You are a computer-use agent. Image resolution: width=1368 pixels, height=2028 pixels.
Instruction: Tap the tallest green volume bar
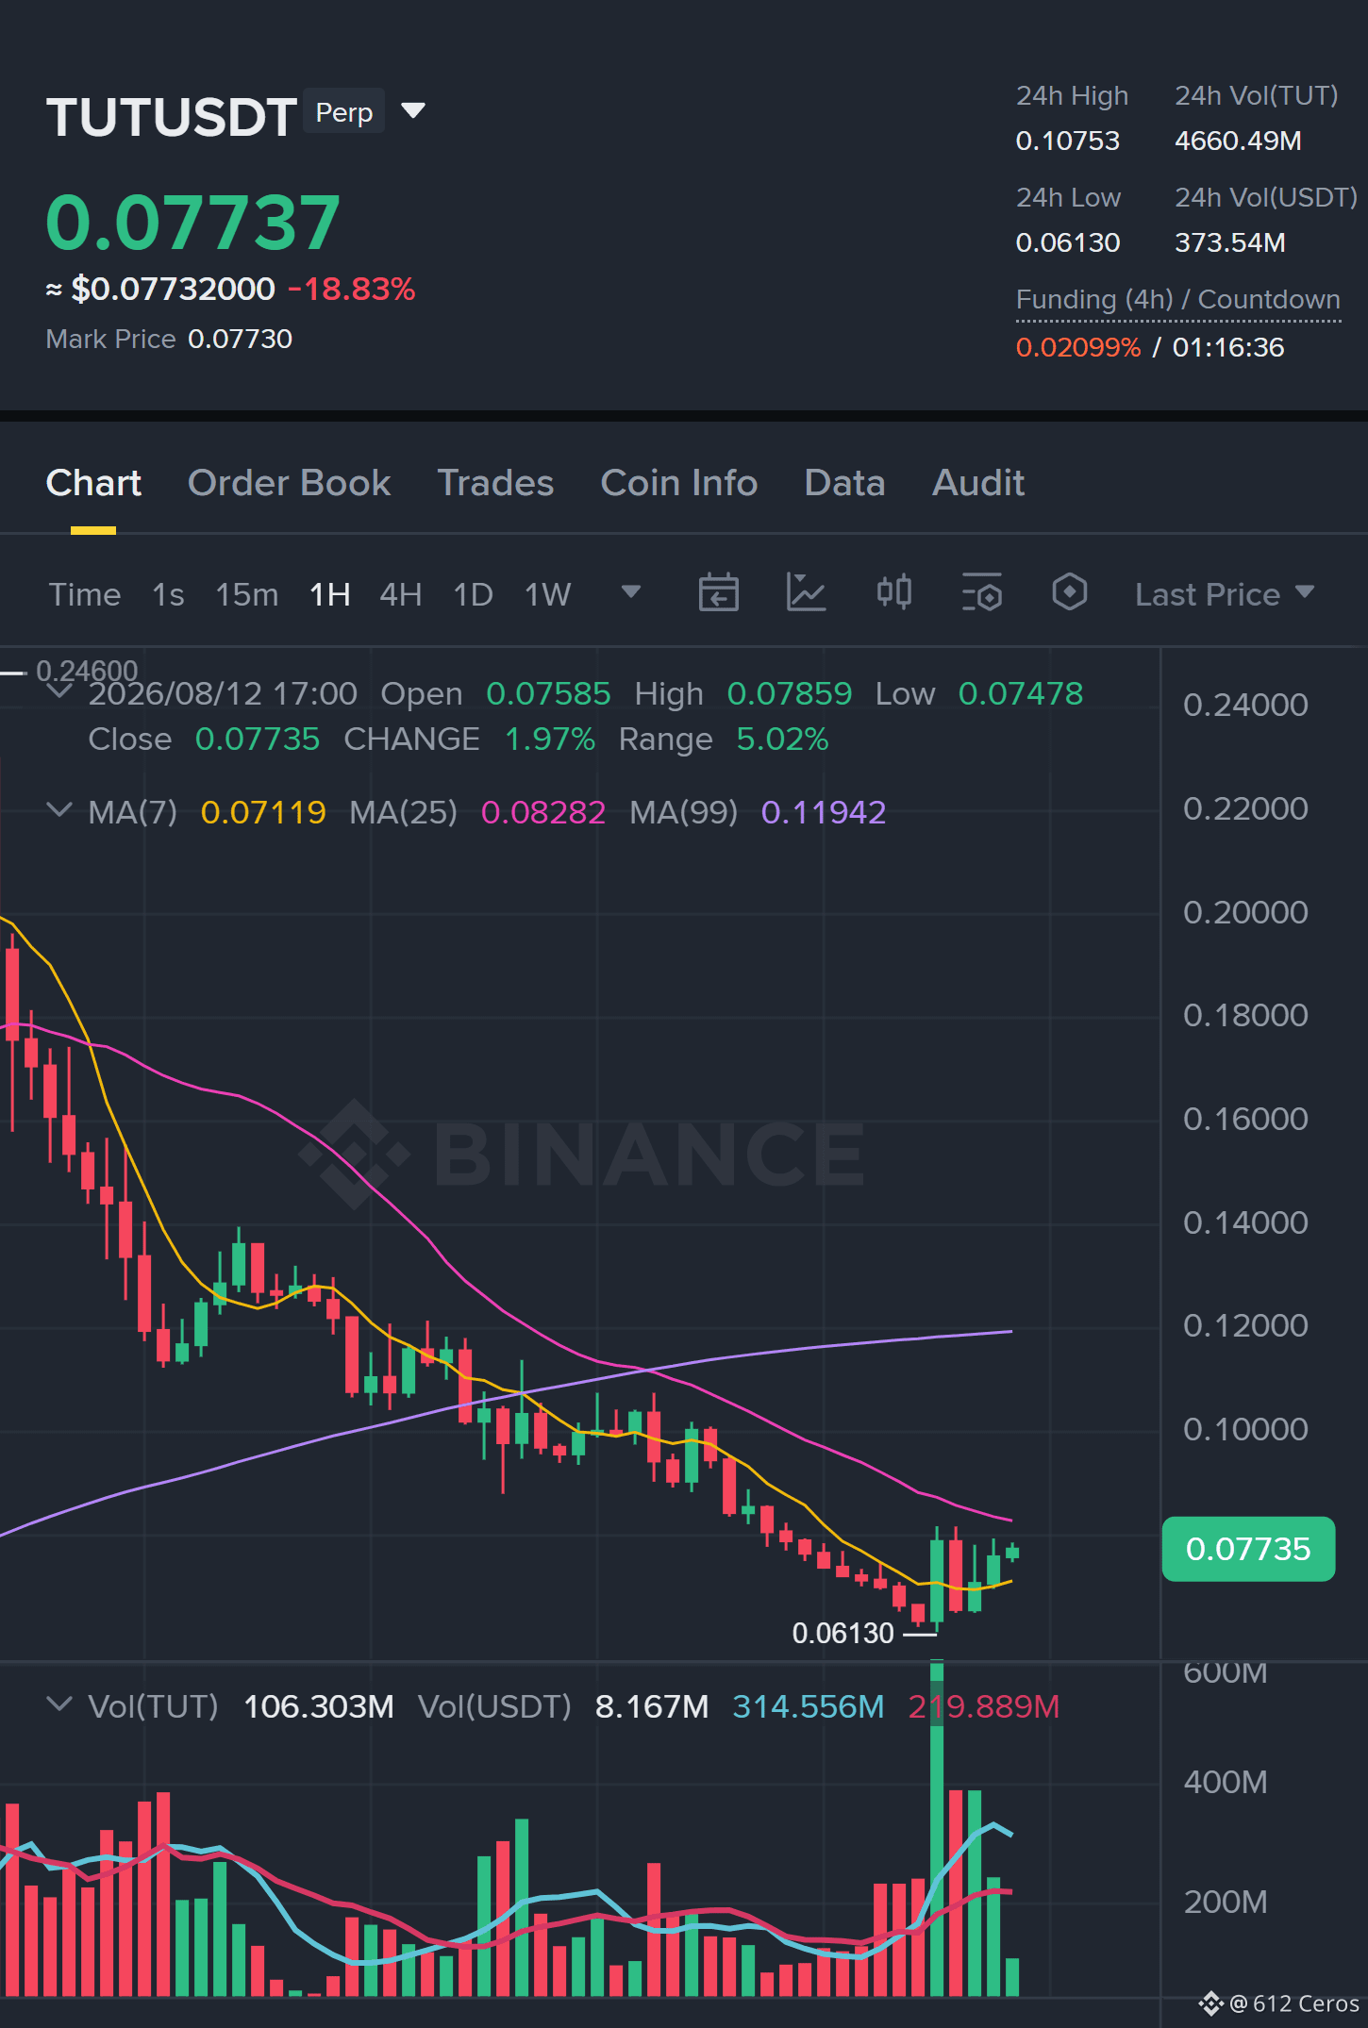937,1828
